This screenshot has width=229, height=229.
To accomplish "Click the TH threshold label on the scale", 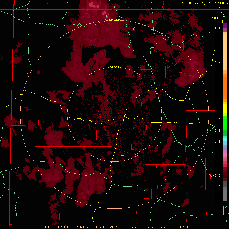I will coord(219,198).
